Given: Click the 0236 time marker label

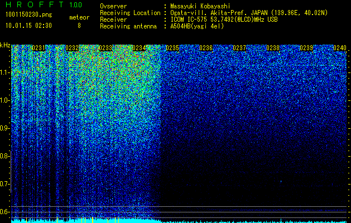Looking at the screenshot, I should click(x=206, y=48).
